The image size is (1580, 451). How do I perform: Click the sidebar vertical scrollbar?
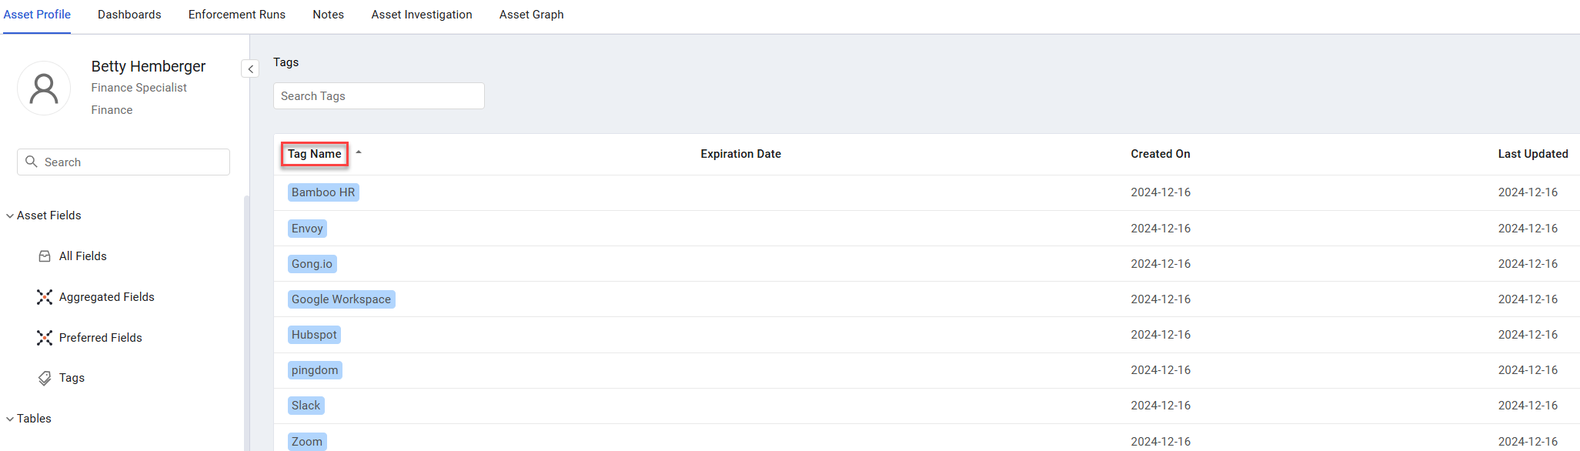coord(246,323)
